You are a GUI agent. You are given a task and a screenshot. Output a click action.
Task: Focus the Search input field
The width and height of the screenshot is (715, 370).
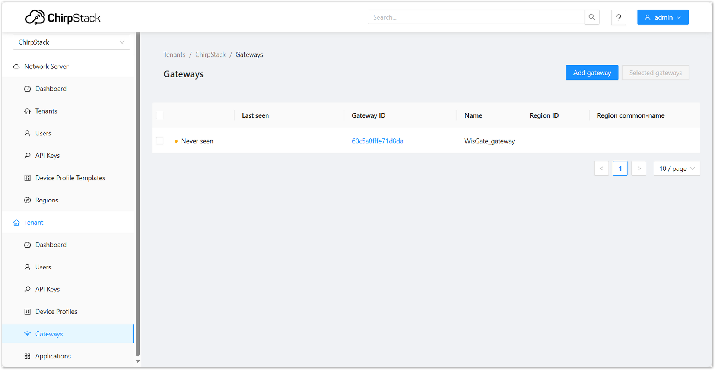(476, 17)
